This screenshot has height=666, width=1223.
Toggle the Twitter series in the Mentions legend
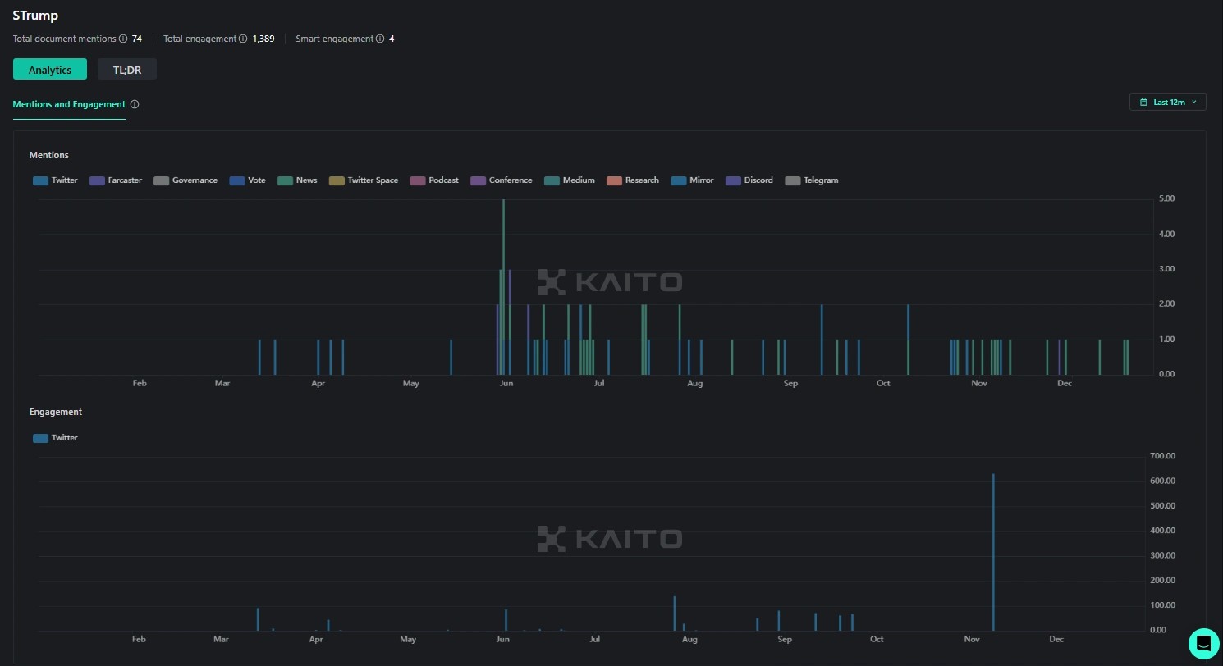point(55,180)
